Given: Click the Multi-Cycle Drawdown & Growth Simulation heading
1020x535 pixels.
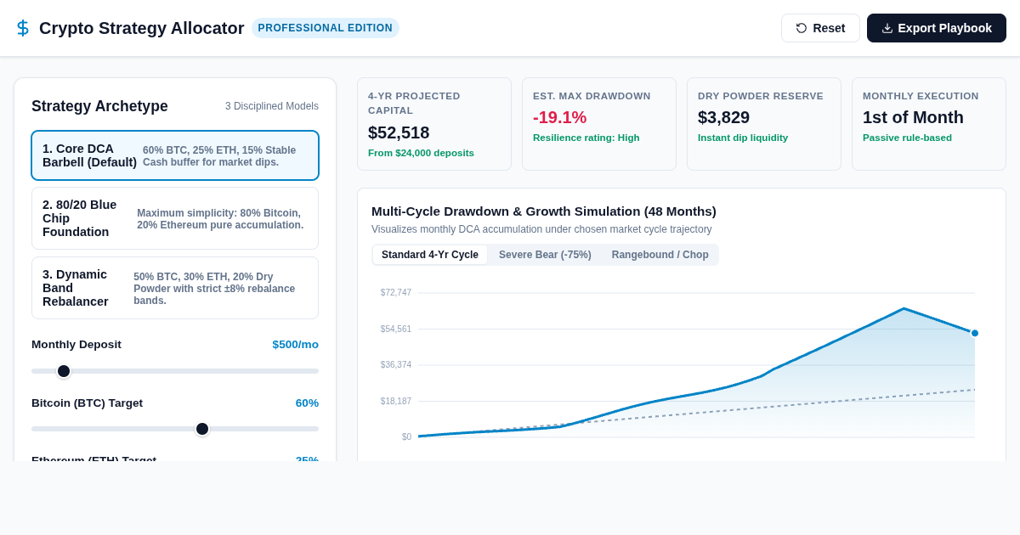Looking at the screenshot, I should [544, 211].
